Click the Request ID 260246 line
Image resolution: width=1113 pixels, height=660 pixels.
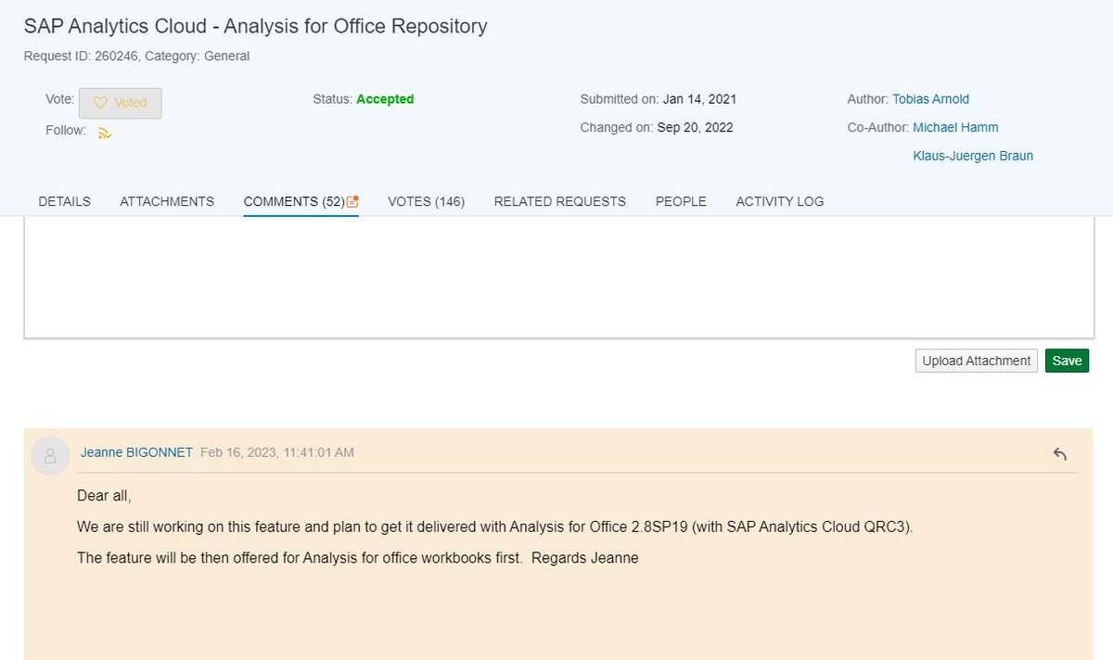point(136,56)
